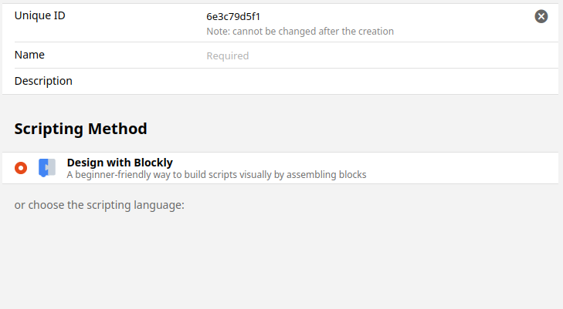Click empty space right of Blockly subtitle
563x309 pixels.
[x=463, y=169]
